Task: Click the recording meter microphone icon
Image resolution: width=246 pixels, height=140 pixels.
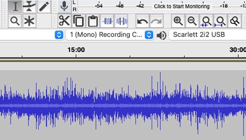Action: coord(64,6)
